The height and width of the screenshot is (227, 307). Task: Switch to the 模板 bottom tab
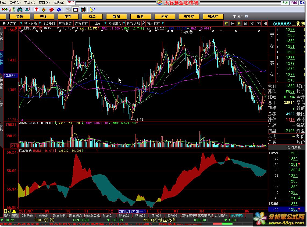[15, 215]
